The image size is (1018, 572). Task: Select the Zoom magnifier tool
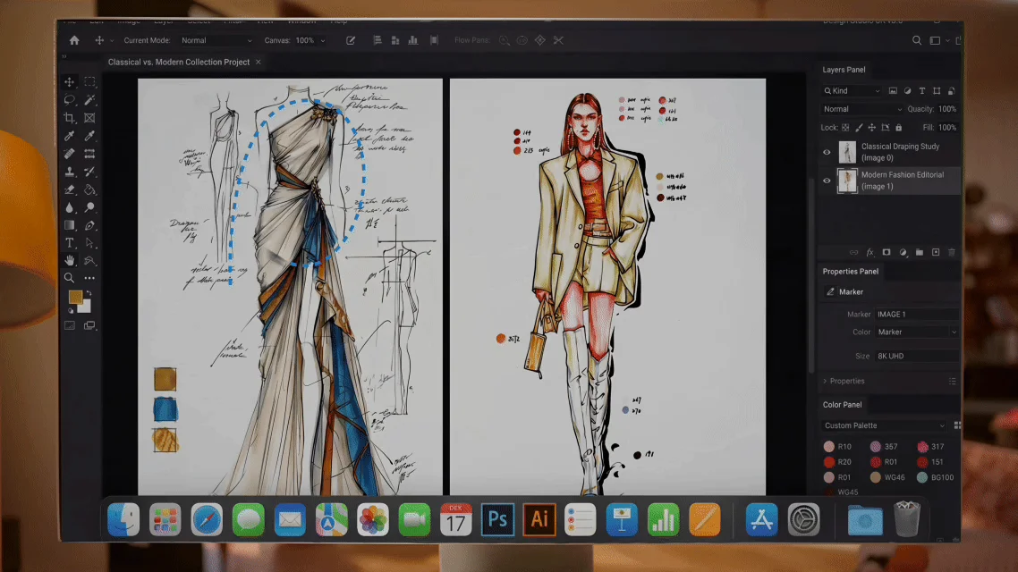[70, 278]
